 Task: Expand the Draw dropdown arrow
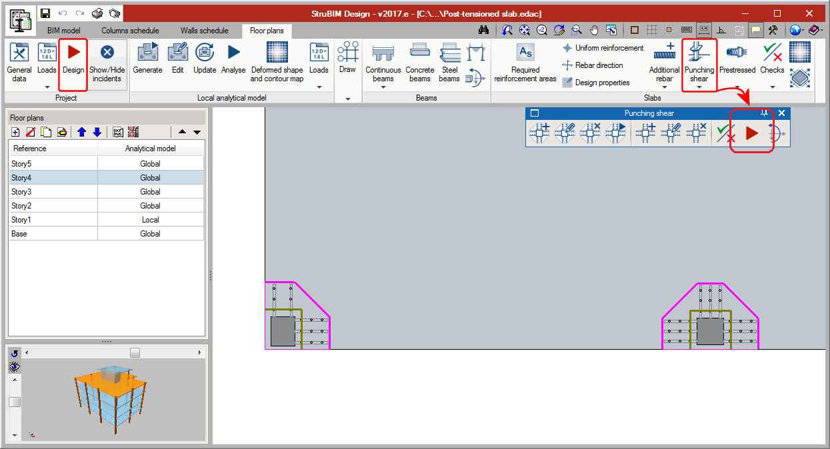pos(347,99)
